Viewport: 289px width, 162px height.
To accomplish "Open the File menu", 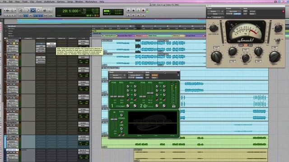I will click(x=5, y=2).
